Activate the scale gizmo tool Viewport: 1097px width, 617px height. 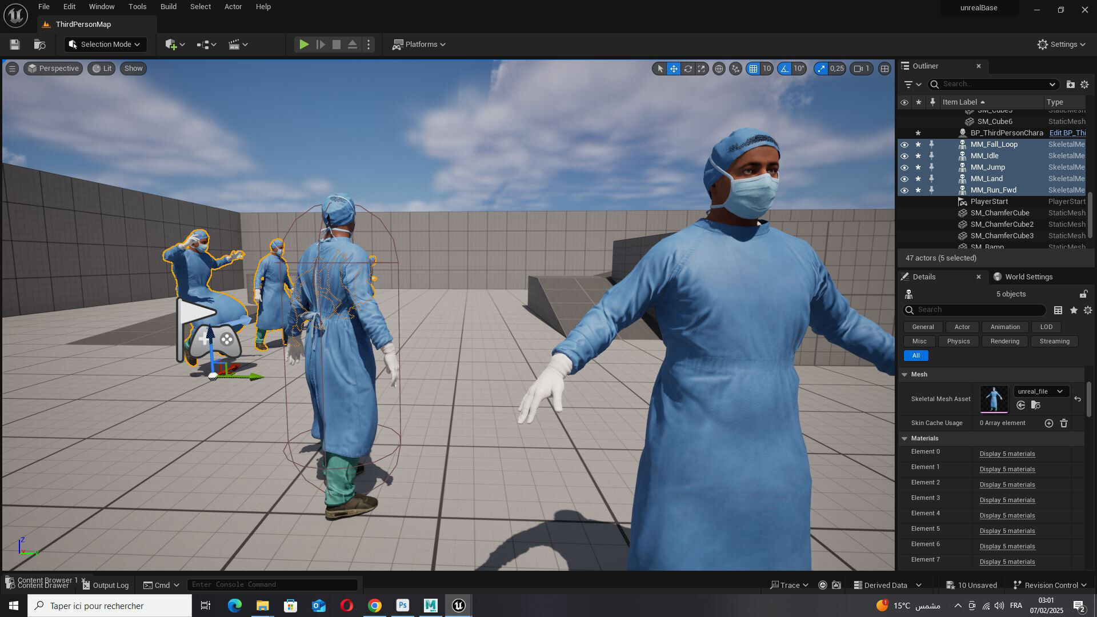701,69
